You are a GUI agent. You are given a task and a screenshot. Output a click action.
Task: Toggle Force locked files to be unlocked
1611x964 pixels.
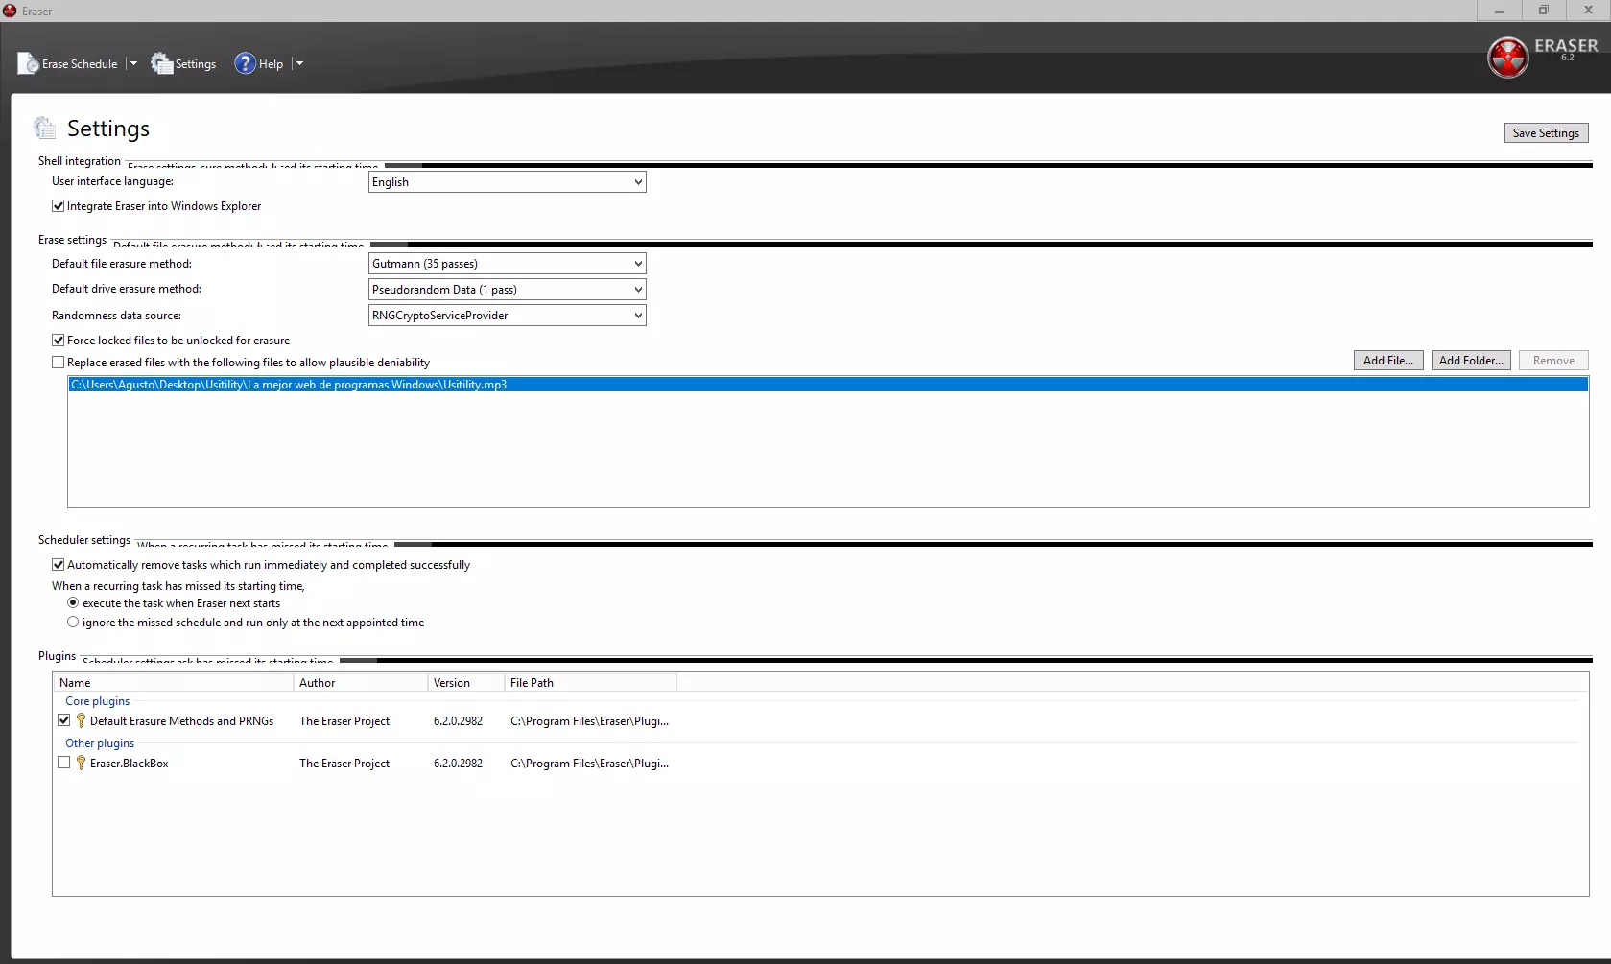coord(59,341)
